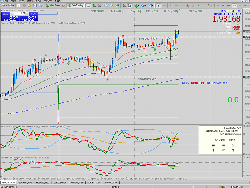The image size is (250, 188).
Task: Switch to M15 timeframe
Action: [229, 6]
